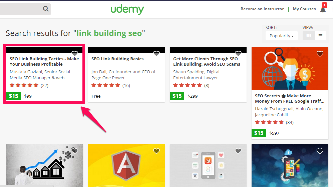Wishlist heart on SEO Secrets course
Viewport: 333px width, 187px height.
pos(320,54)
